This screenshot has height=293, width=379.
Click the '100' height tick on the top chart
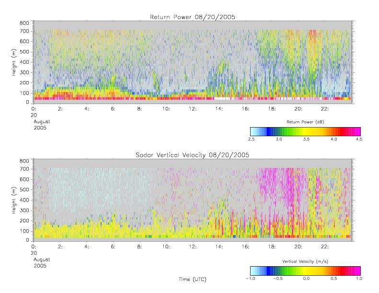(x=24, y=93)
